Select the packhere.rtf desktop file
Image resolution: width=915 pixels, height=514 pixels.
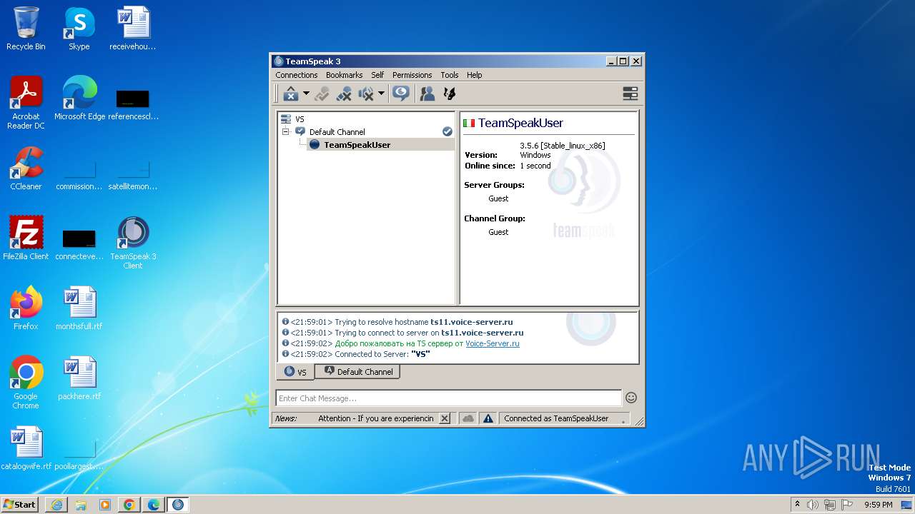tap(79, 378)
